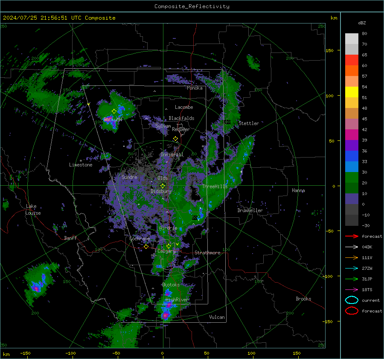Click the yellow diamond marker above Calgary
This screenshot has width=384, height=359.
tap(169, 246)
